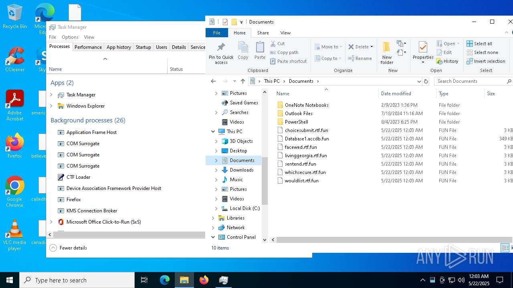Click the Windows Start button
Image resolution: width=513 pixels, height=288 pixels.
point(10,280)
